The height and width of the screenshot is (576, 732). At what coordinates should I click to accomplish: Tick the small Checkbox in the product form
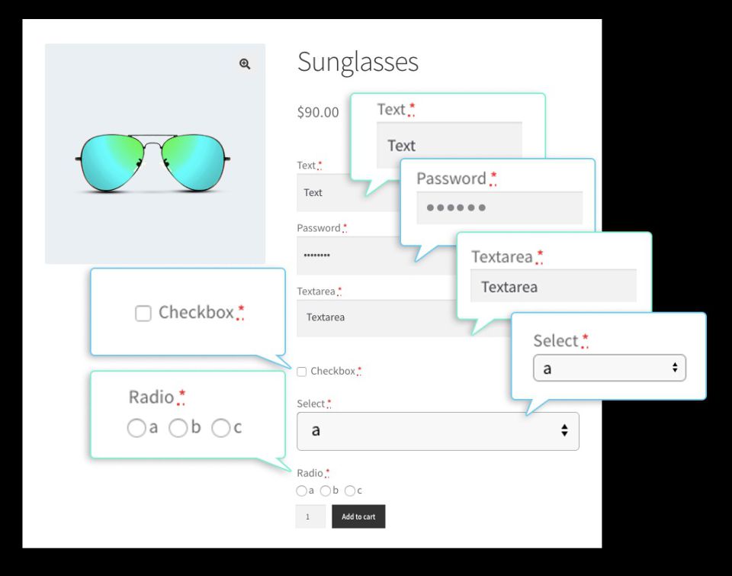(302, 372)
